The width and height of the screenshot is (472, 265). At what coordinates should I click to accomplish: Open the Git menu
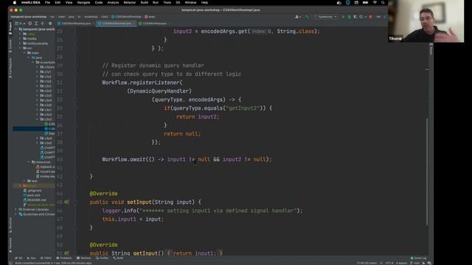[178, 2]
